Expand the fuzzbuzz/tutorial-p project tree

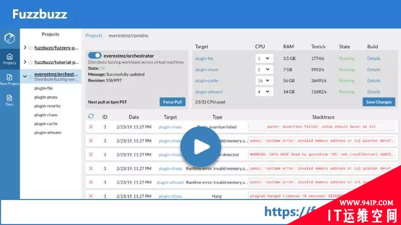pyautogui.click(x=25, y=62)
